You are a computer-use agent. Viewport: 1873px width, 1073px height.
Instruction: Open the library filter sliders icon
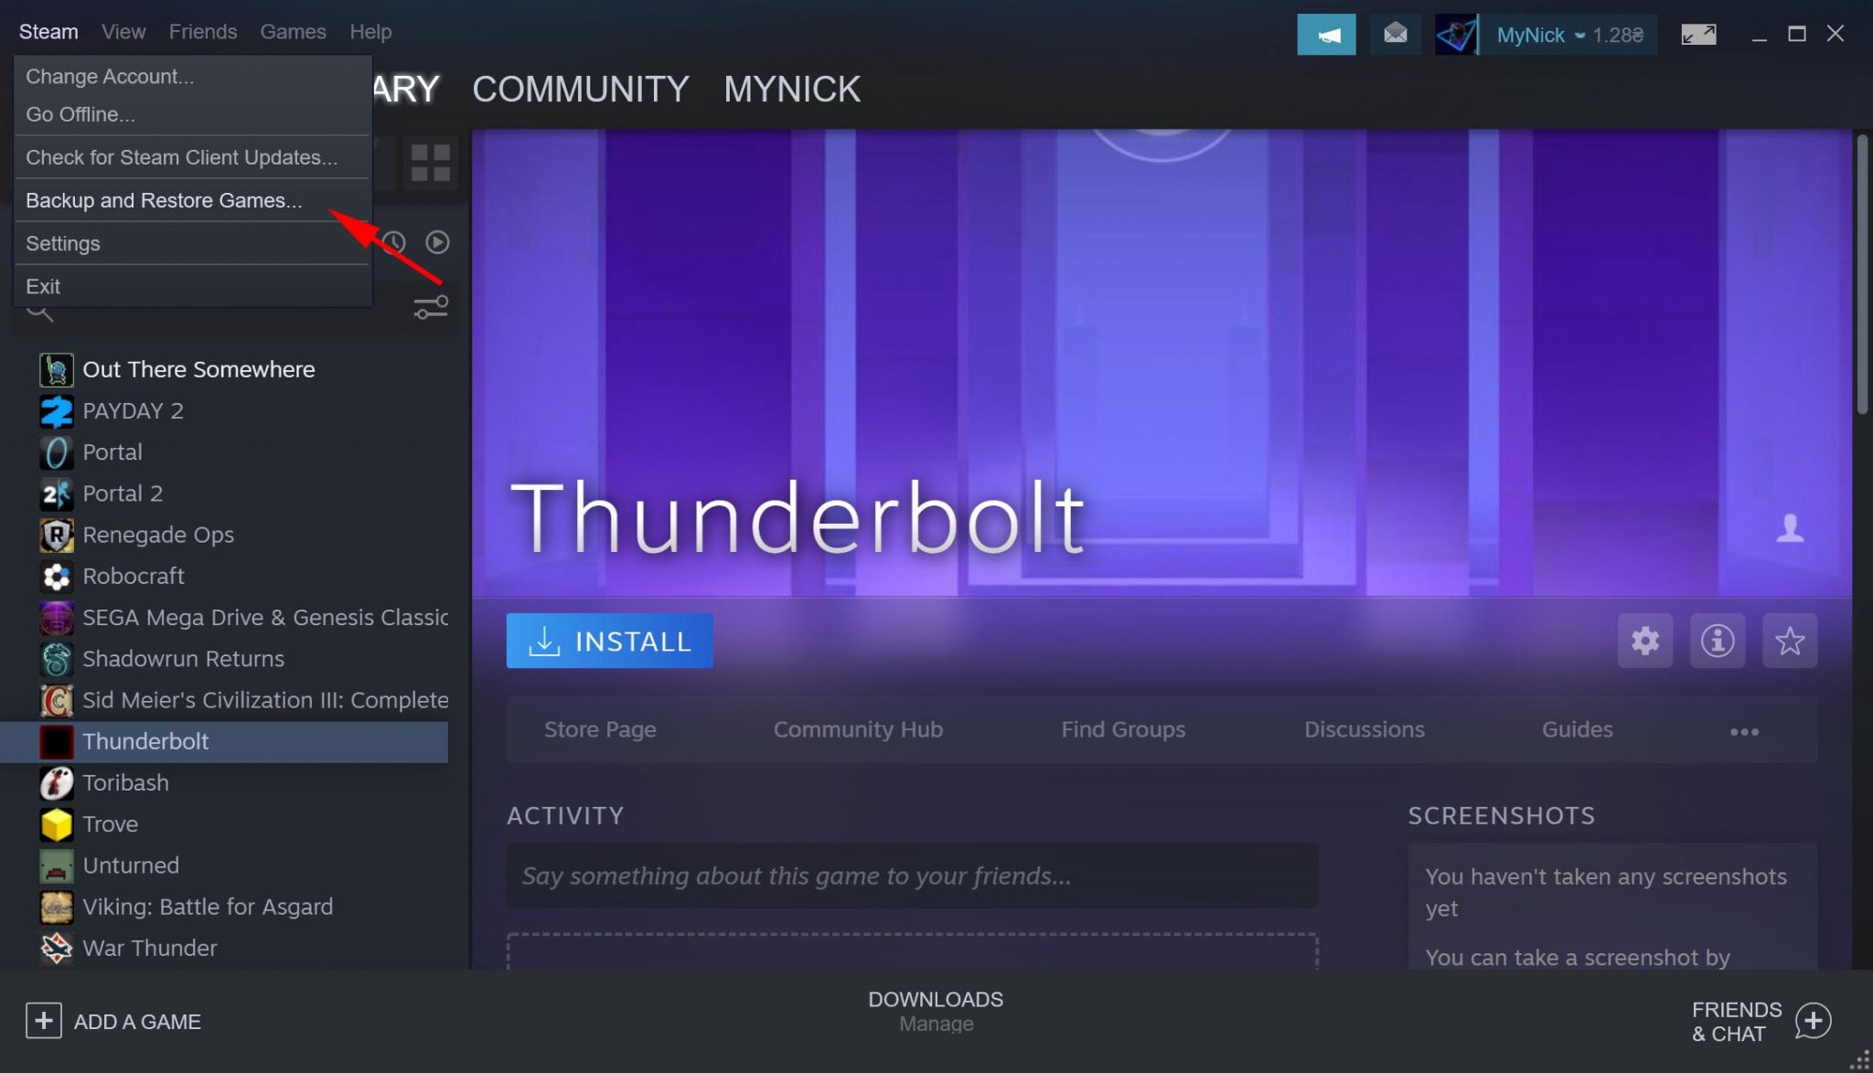(x=430, y=307)
